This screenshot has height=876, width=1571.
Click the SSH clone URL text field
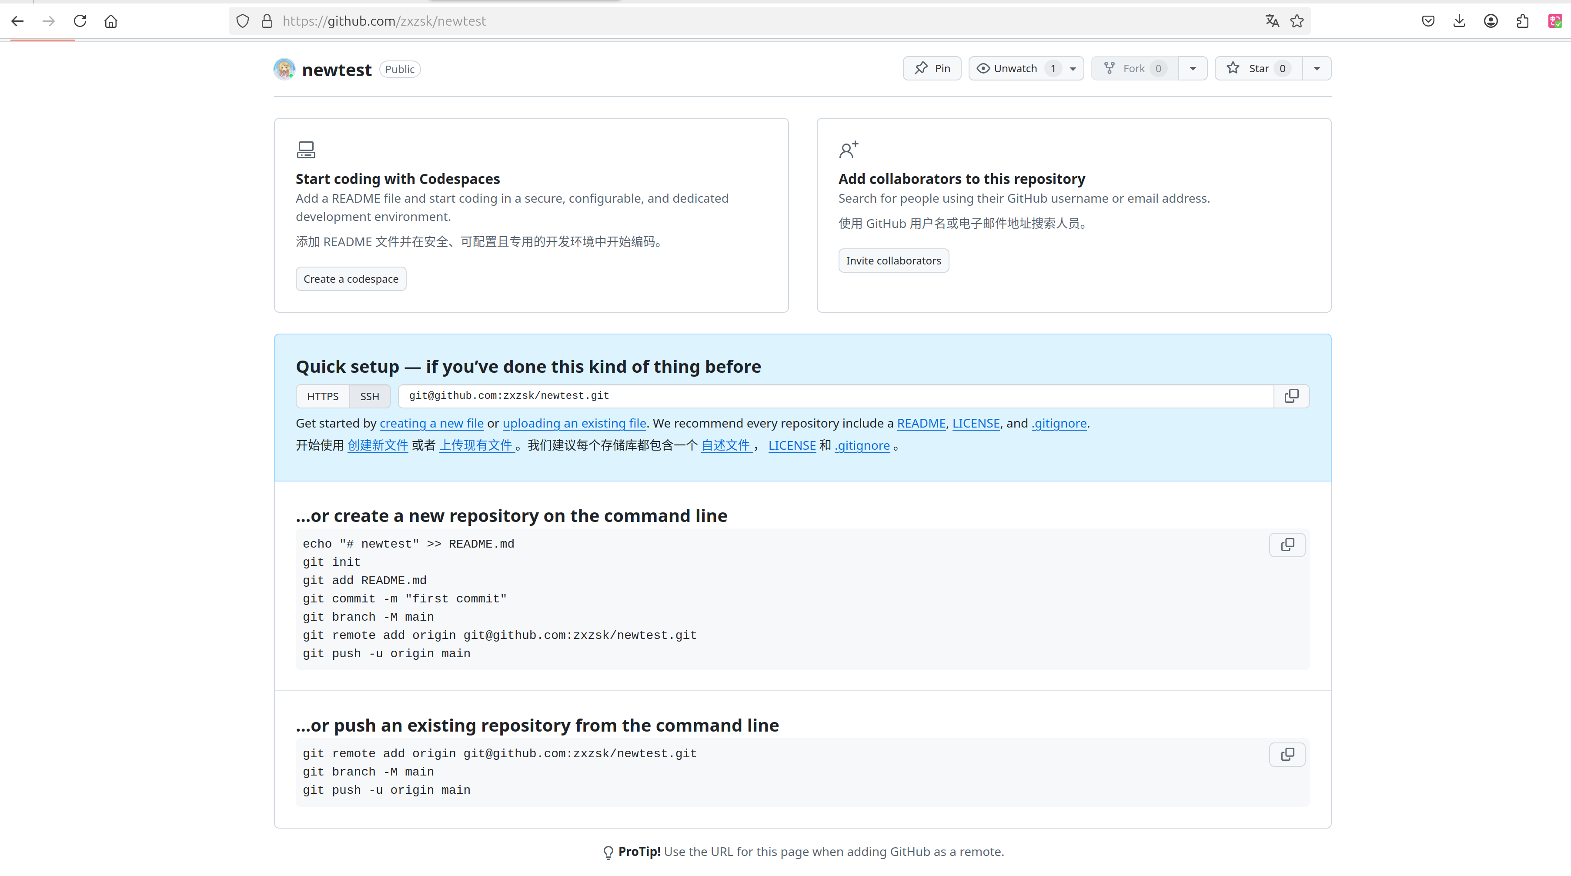836,396
